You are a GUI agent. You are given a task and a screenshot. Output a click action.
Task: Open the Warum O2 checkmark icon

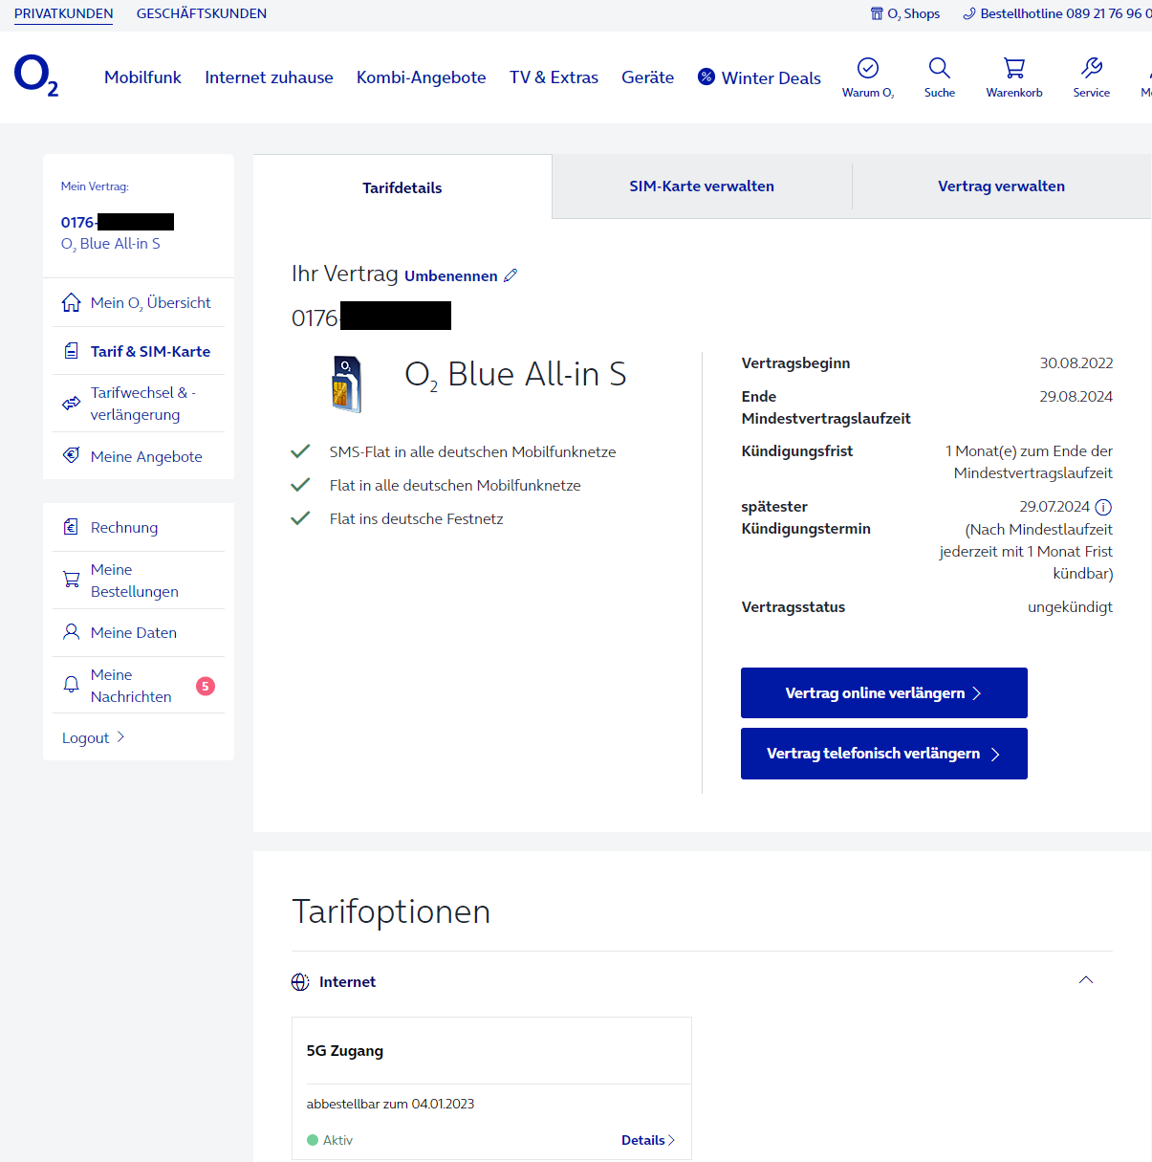(868, 67)
